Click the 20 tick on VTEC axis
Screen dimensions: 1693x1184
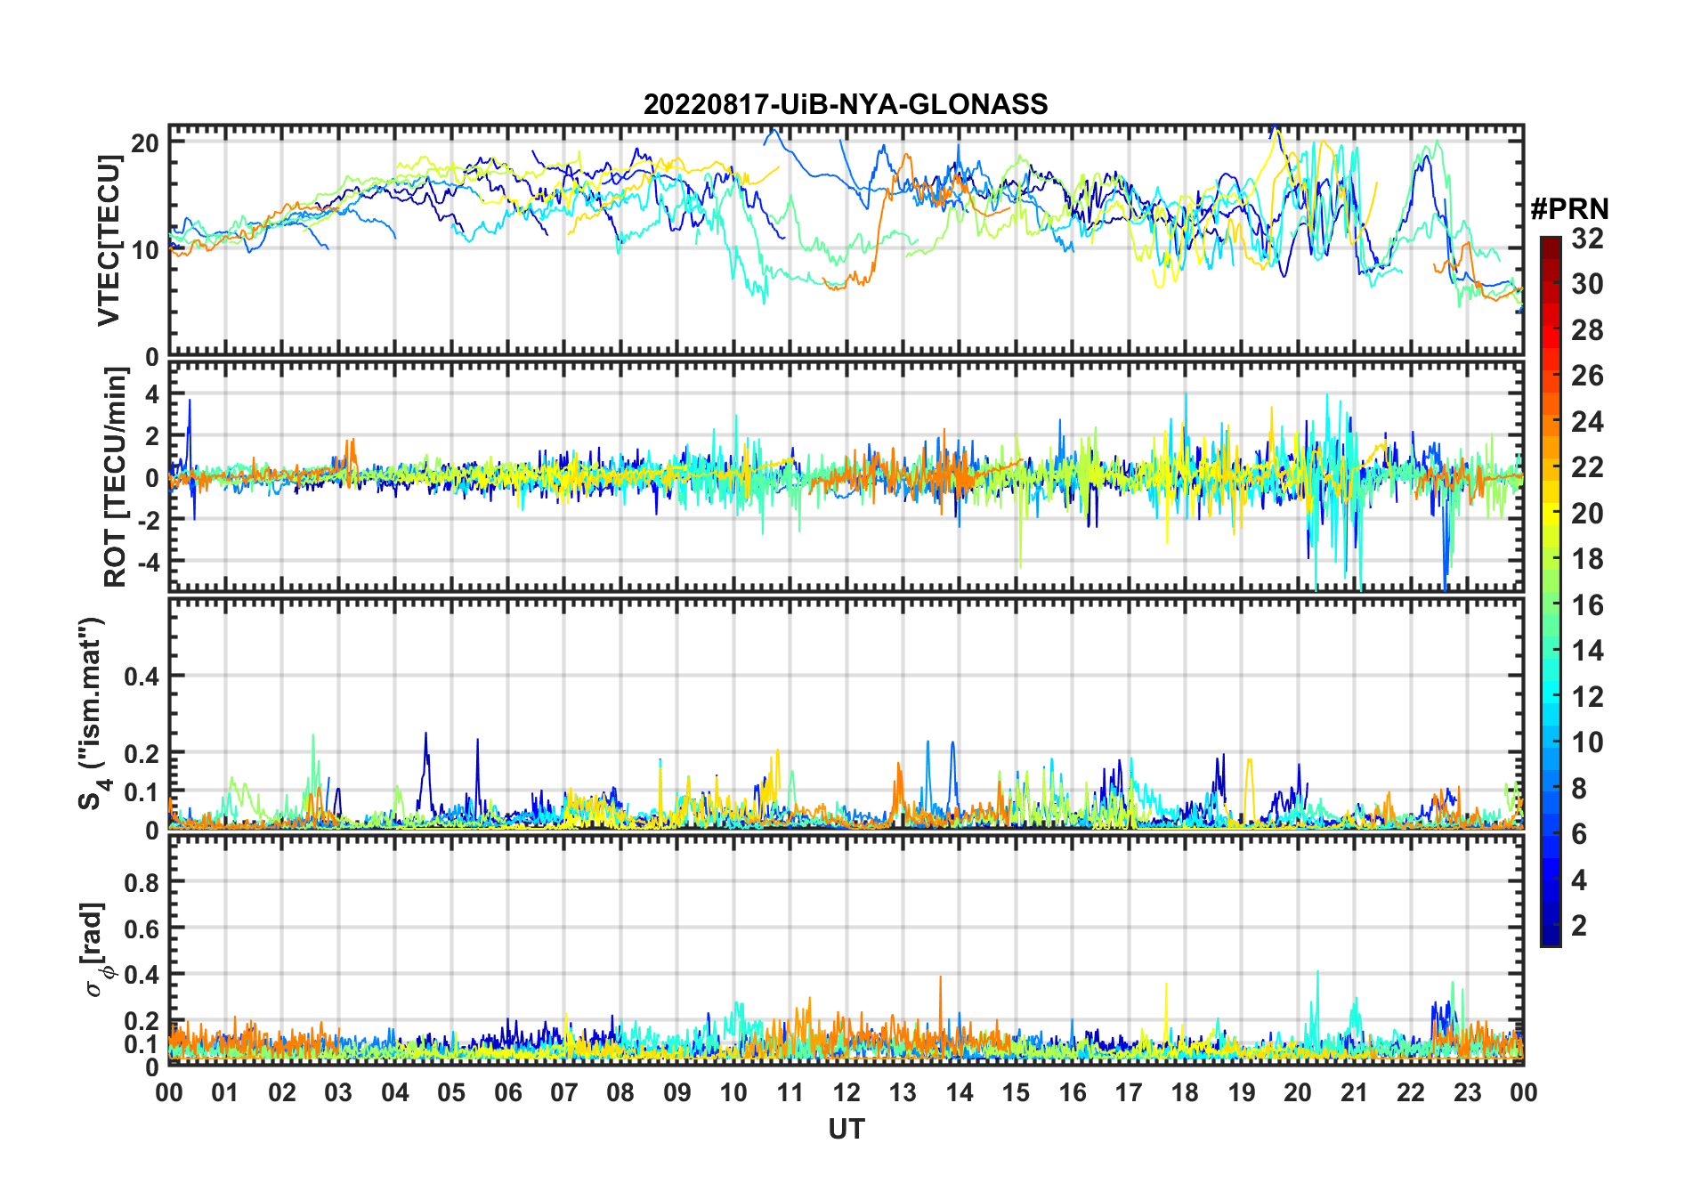145,143
